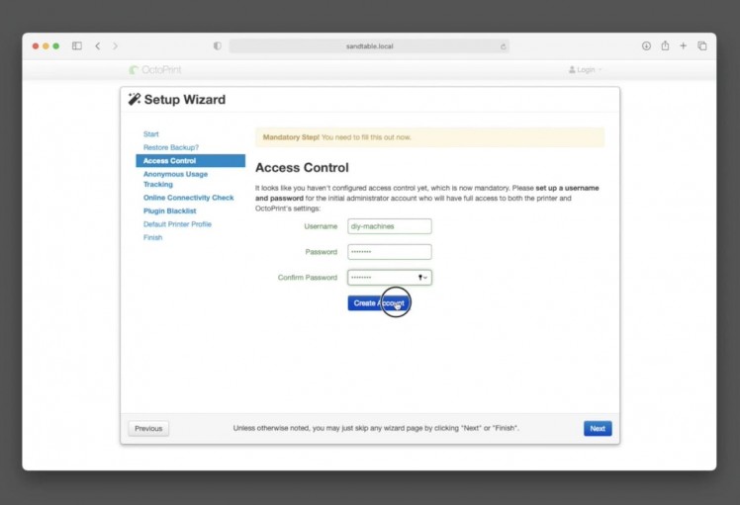Image resolution: width=740 pixels, height=505 pixels.
Task: Toggle the Safari sidebar icon
Action: 77,45
